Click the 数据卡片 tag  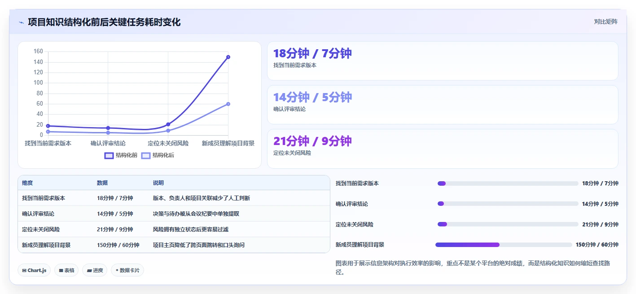tap(127, 270)
